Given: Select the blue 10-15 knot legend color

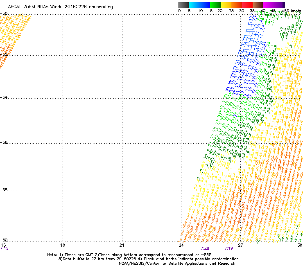Looking at the screenshot, I should (x=205, y=5).
